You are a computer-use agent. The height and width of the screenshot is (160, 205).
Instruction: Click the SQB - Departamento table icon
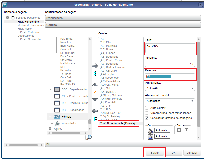pyautogui.click(x=57, y=89)
